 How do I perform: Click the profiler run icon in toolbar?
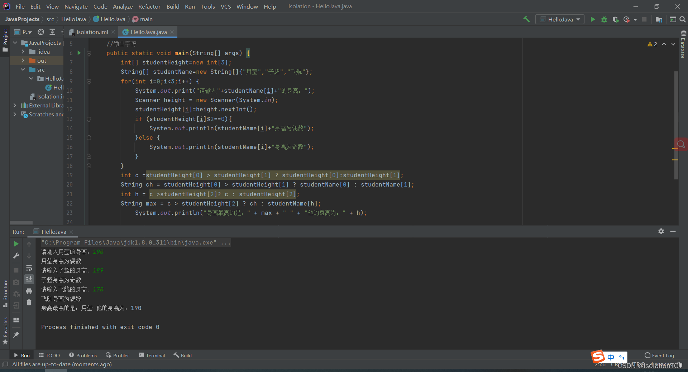pos(626,19)
